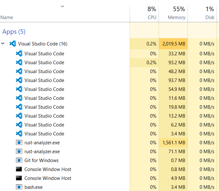Click the 8% total CPU usage figure
The width and height of the screenshot is (219, 191).
(x=152, y=9)
